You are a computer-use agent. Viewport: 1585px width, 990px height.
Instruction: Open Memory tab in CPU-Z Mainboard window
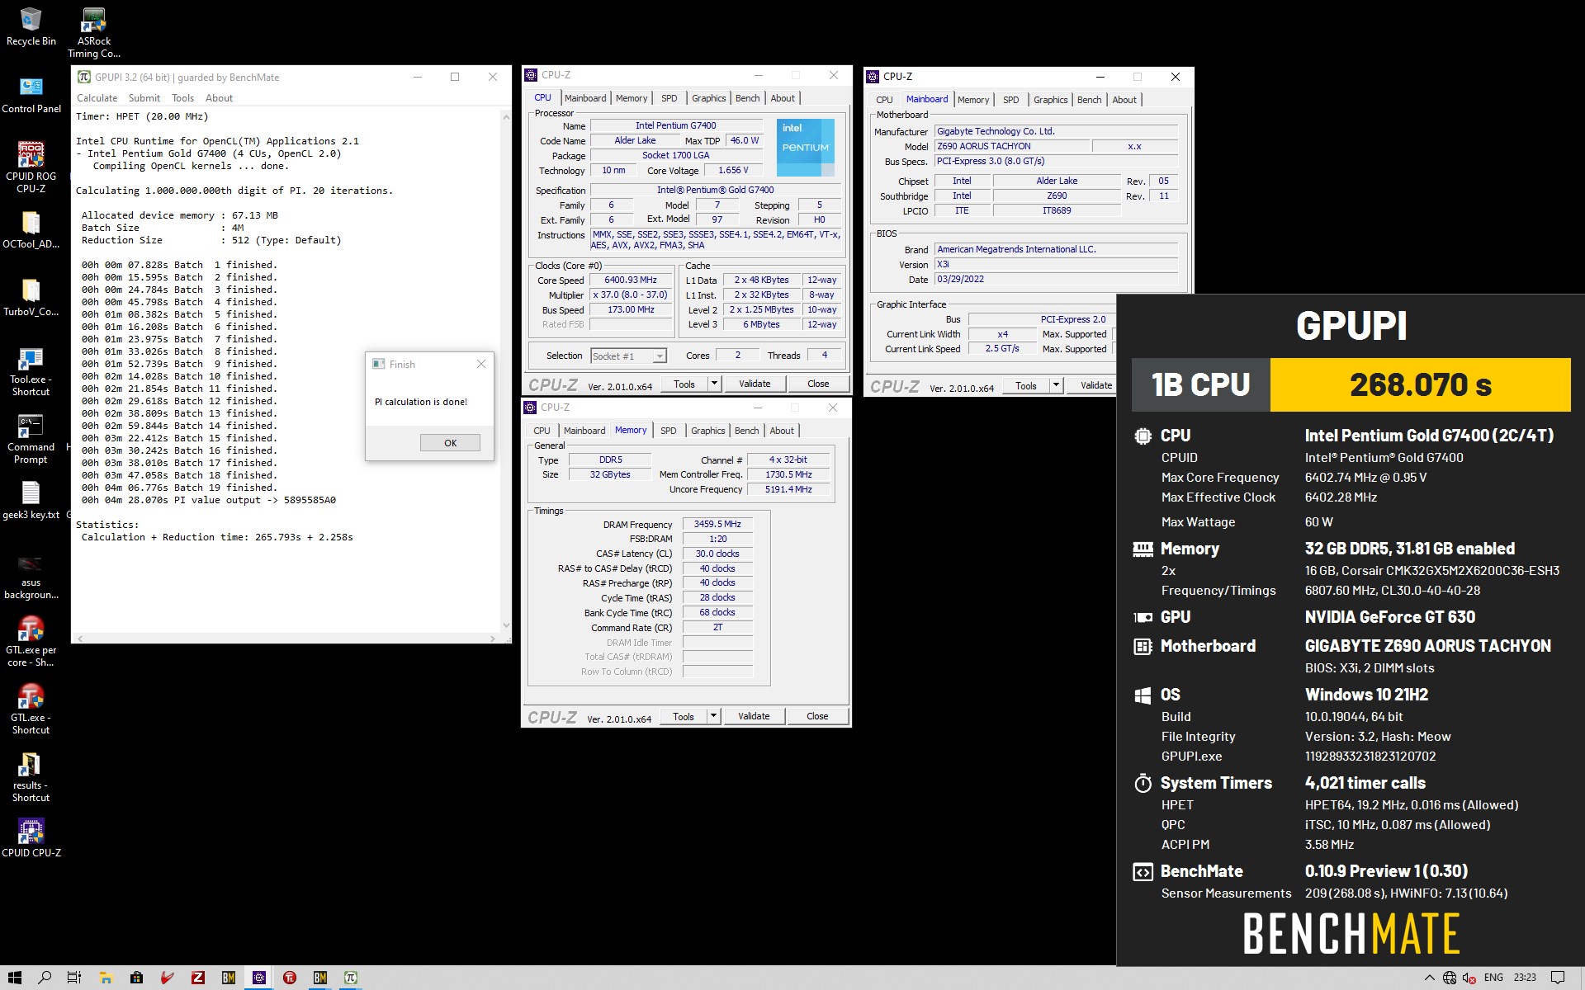point(973,100)
